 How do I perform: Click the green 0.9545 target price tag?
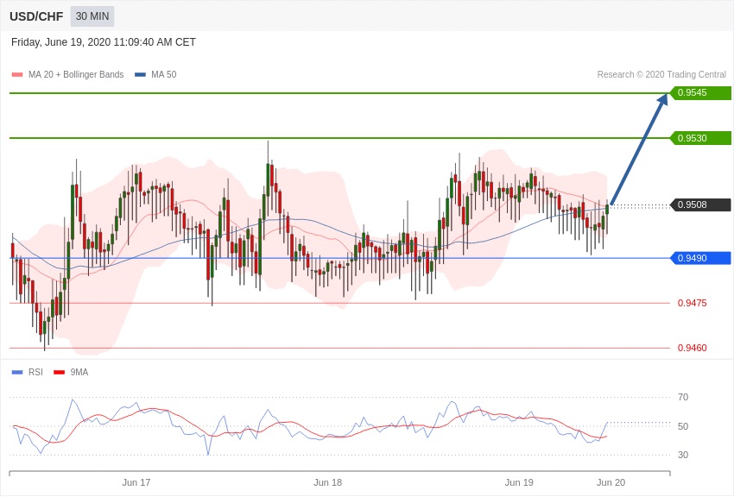(x=700, y=93)
